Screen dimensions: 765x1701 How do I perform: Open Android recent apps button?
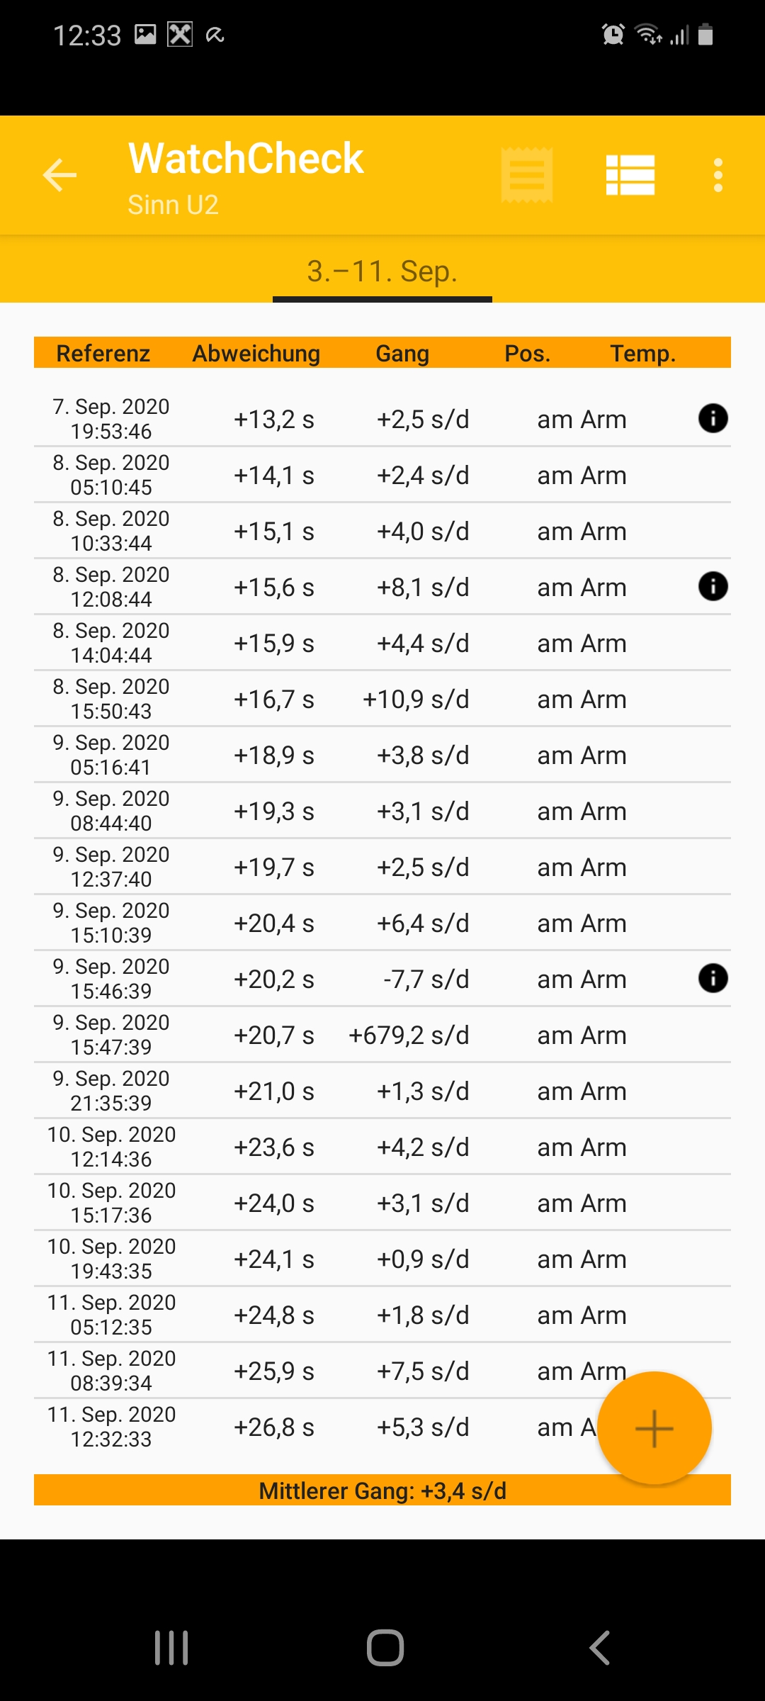[x=171, y=1648]
